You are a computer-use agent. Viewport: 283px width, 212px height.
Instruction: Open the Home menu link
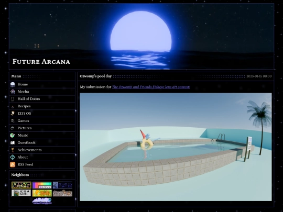tap(23, 84)
